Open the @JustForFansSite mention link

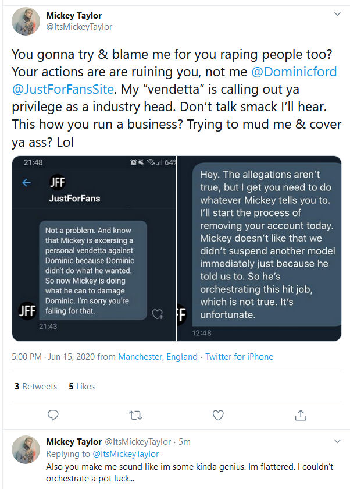click(x=63, y=90)
